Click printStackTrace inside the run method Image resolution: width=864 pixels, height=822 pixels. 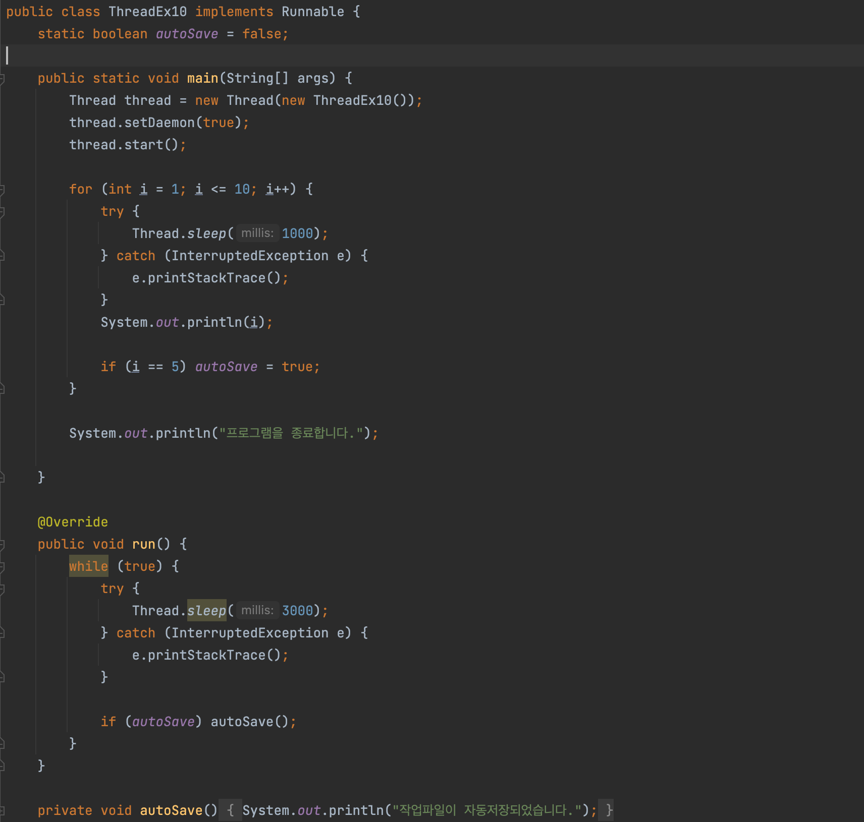click(206, 655)
